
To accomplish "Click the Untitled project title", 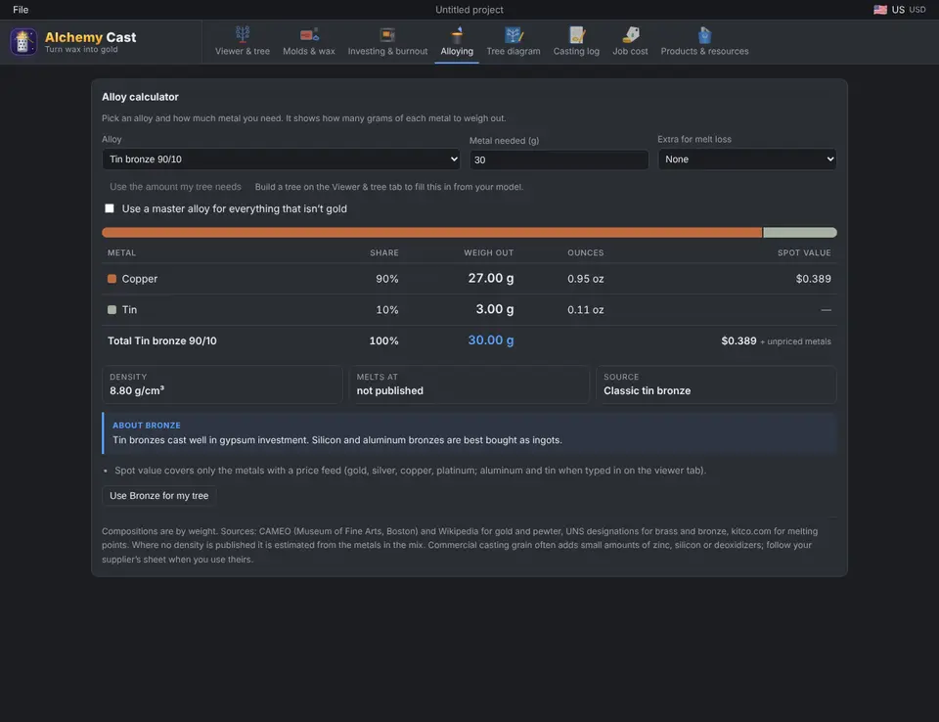I will 469,10.
